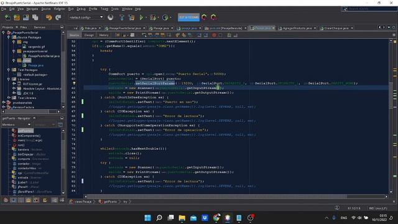Select the Source view button
The image size is (398, 224).
[x=74, y=35]
